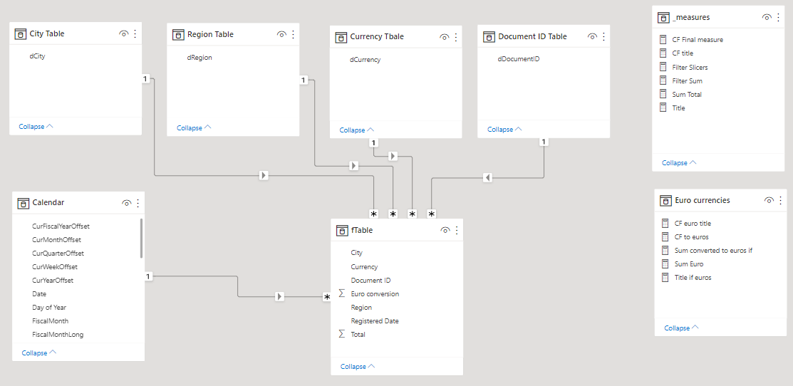Click calculator icon beside Filter Slicers
The height and width of the screenshot is (386, 793).
[x=663, y=67]
